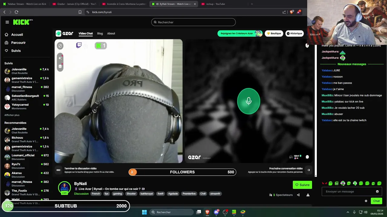Image resolution: width=387 pixels, height=217 pixels.
Task: Switch to Incendie à Crans-Montana tab
Action: tap(124, 4)
